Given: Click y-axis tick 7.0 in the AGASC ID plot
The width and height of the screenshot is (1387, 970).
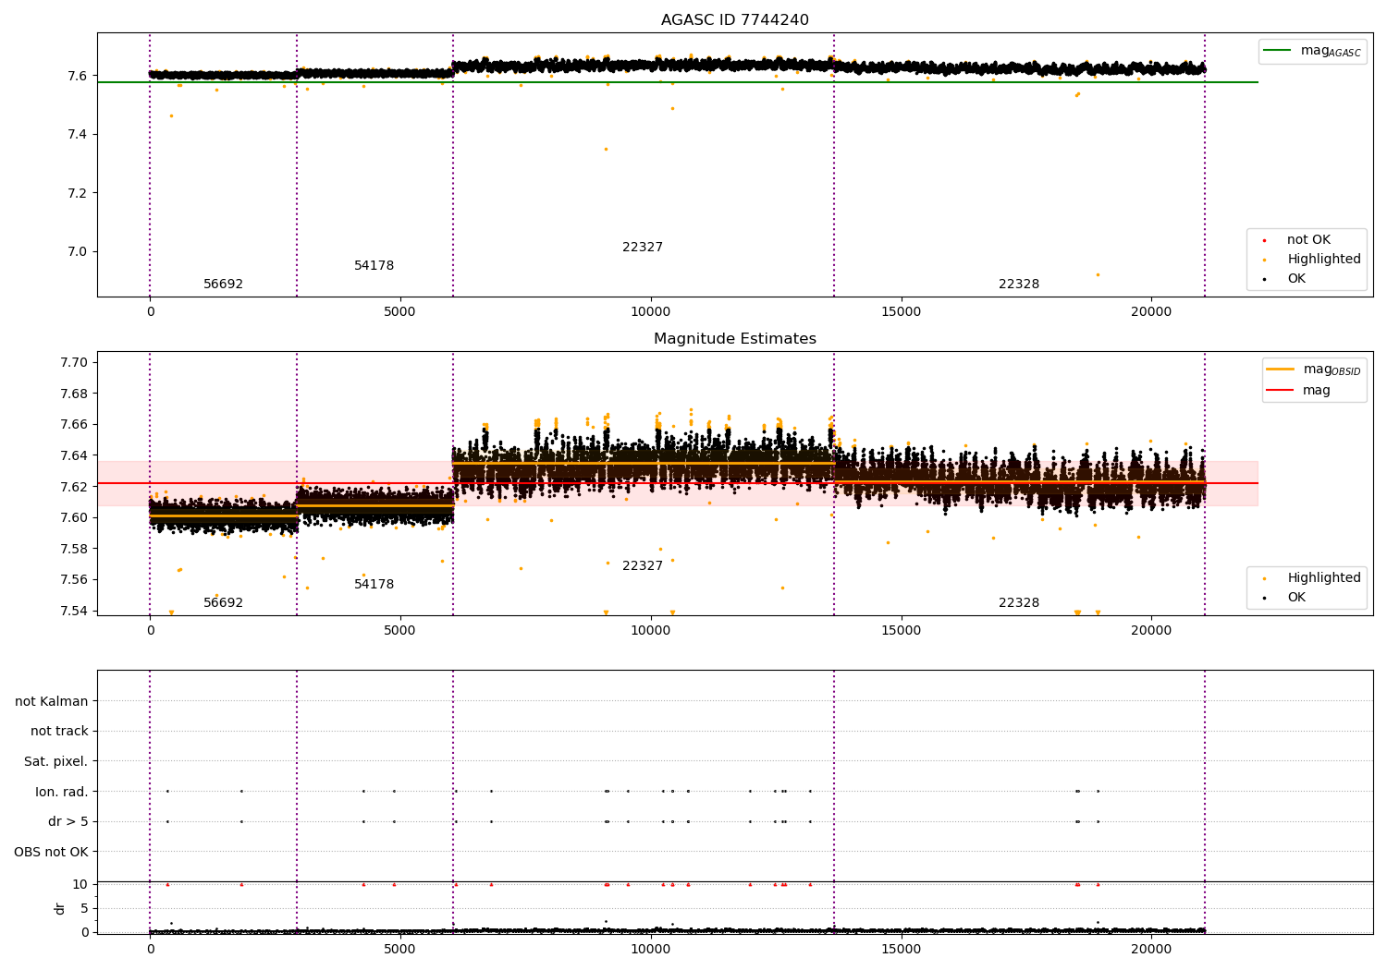Looking at the screenshot, I should pyautogui.click(x=78, y=252).
